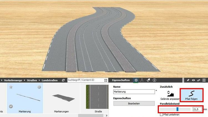The width and height of the screenshot is (208, 117).
Task: Select the Markierung catalog thumbnail
Action: click(x=25, y=98)
